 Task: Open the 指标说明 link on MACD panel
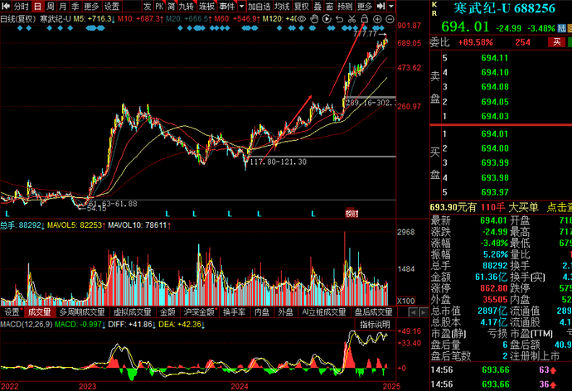375,324
